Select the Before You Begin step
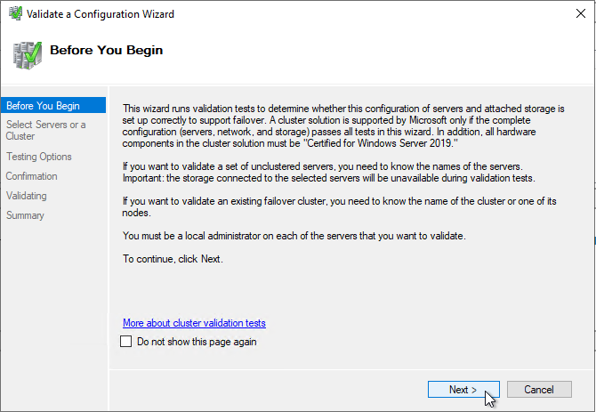Image resolution: width=596 pixels, height=412 pixels. pyautogui.click(x=43, y=106)
